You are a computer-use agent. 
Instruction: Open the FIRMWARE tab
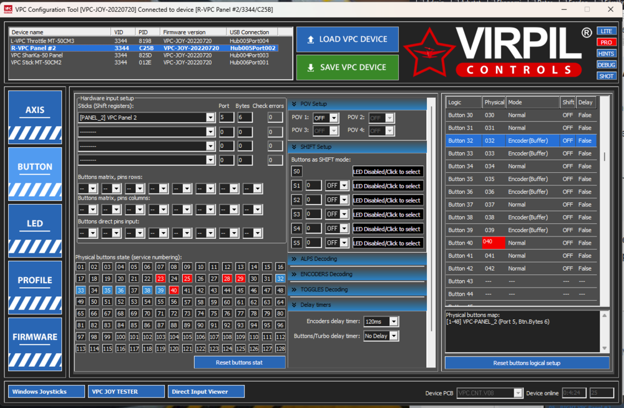(35, 344)
